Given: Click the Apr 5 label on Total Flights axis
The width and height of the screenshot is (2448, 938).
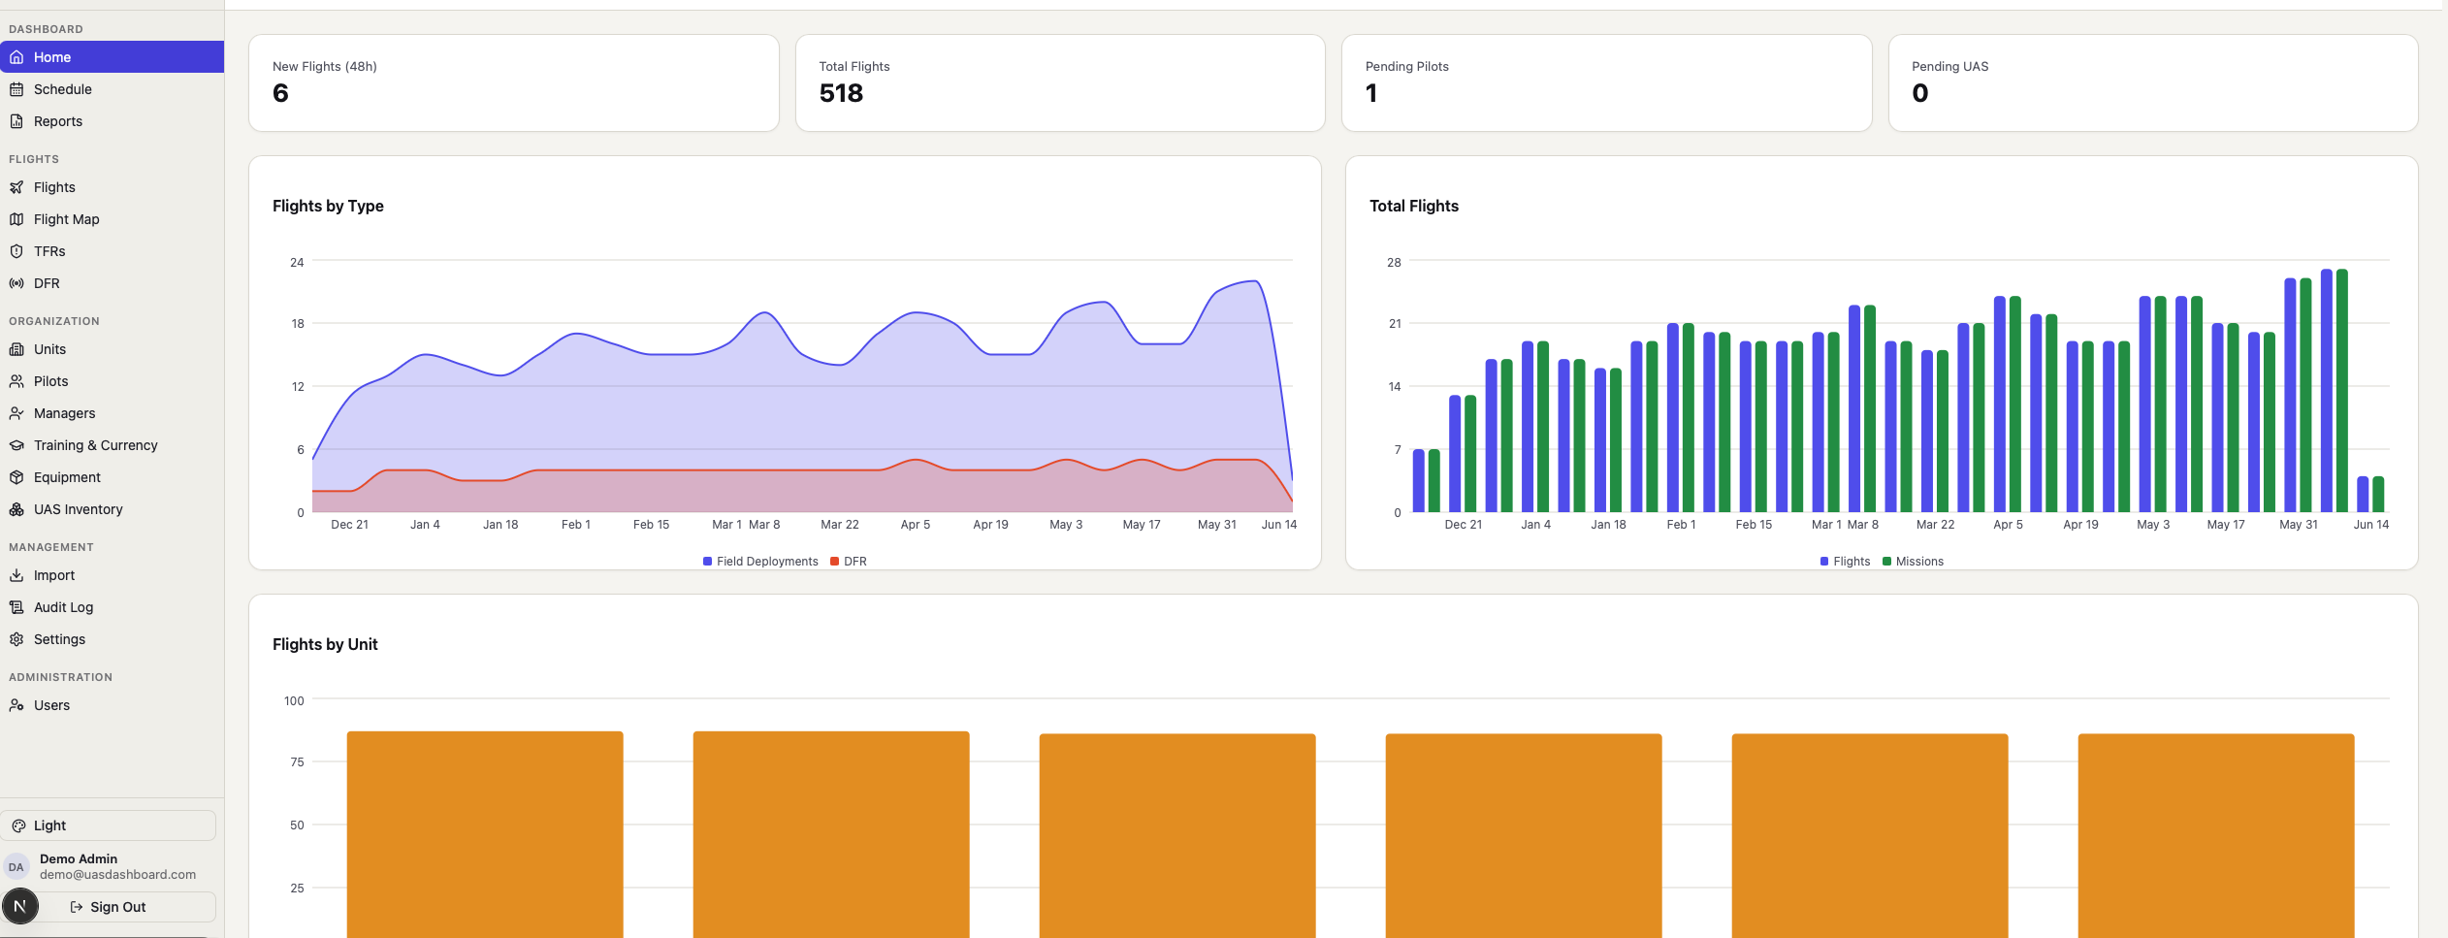Looking at the screenshot, I should pyautogui.click(x=2008, y=525).
